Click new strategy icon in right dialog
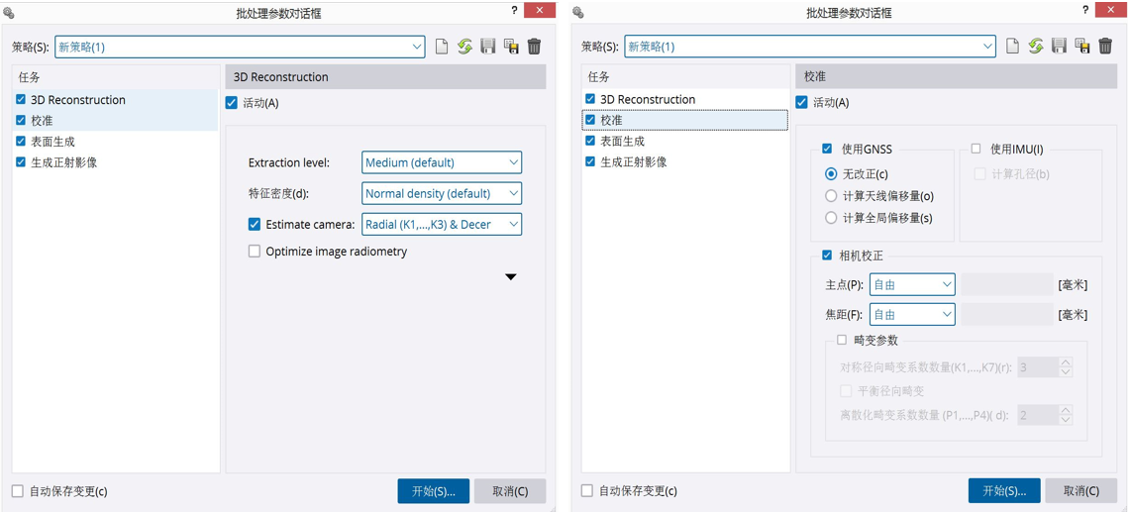Screen dimensions: 1131x514 1012,47
